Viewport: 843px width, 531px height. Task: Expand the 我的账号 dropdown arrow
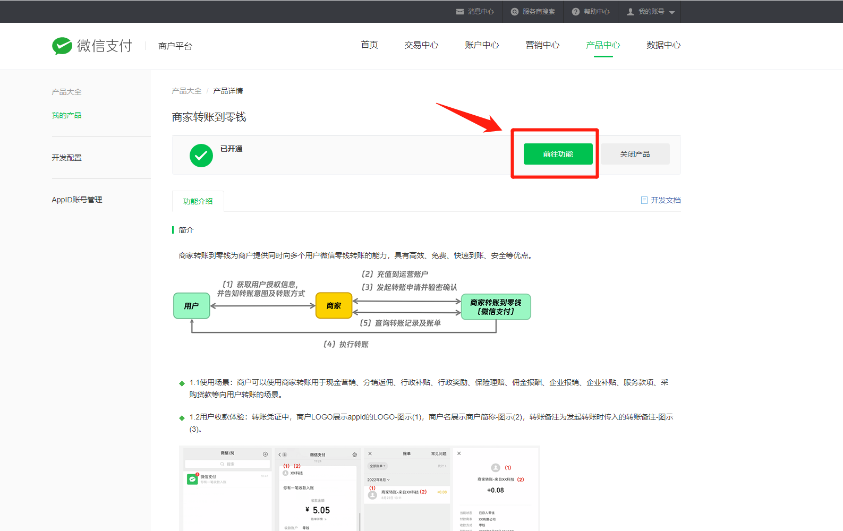[x=672, y=12]
